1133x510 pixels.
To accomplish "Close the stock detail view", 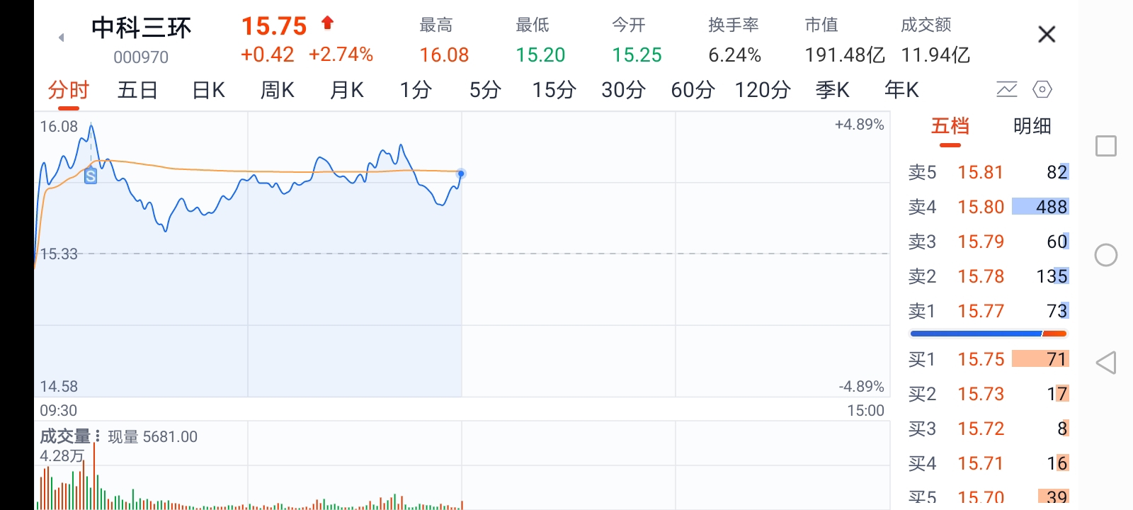I will [1047, 34].
